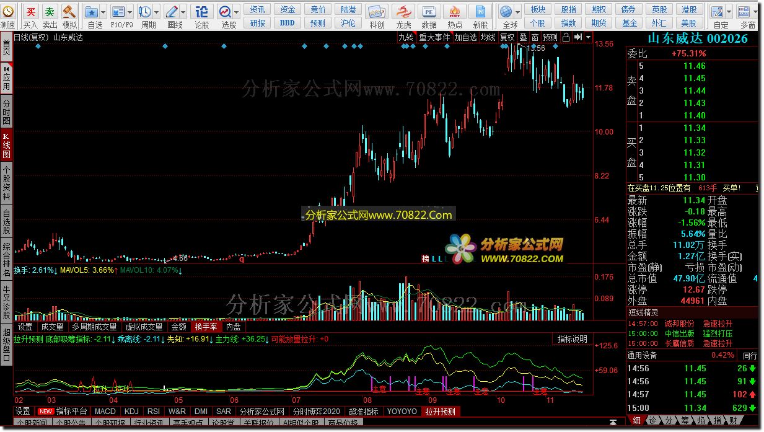Open 个股资料 sidebar tab
The height and width of the screenshot is (432, 764).
6,183
